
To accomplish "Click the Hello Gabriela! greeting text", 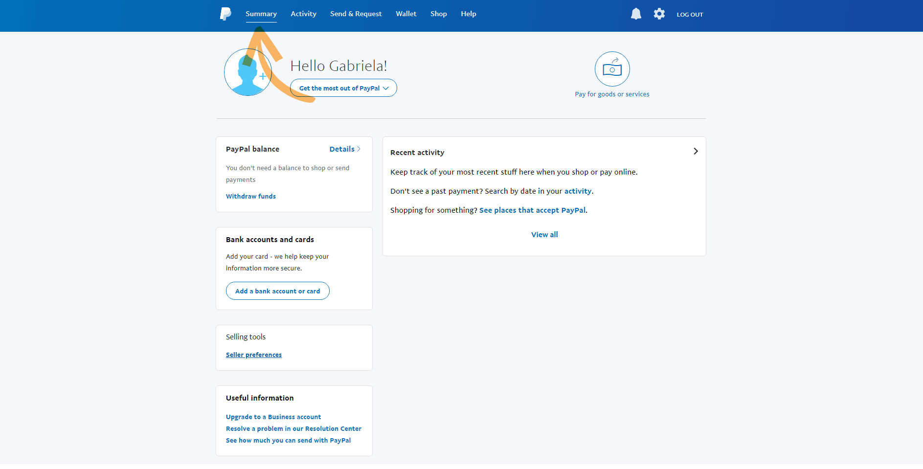I will point(338,66).
